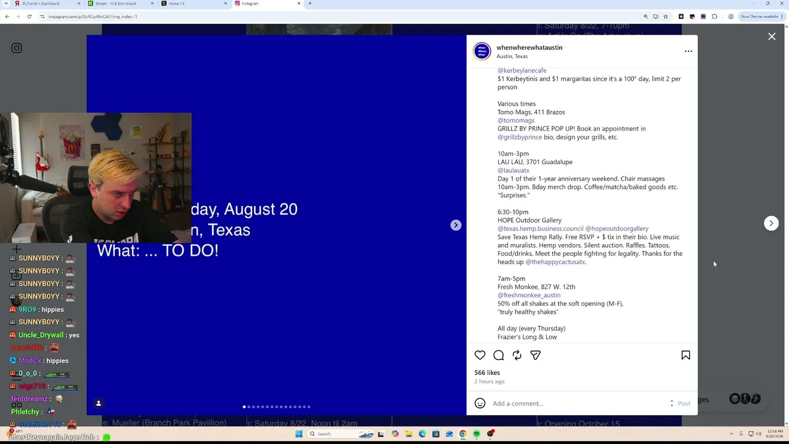Open Chrome from the taskbar
The image size is (789, 444).
(463, 434)
